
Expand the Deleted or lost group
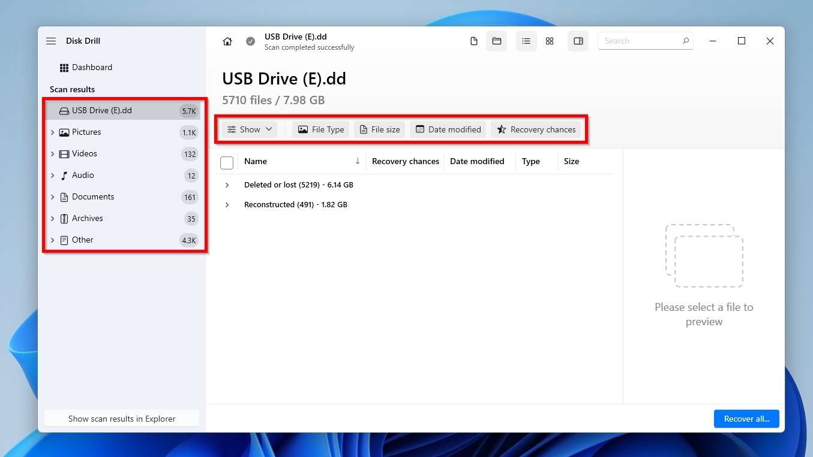tap(227, 185)
